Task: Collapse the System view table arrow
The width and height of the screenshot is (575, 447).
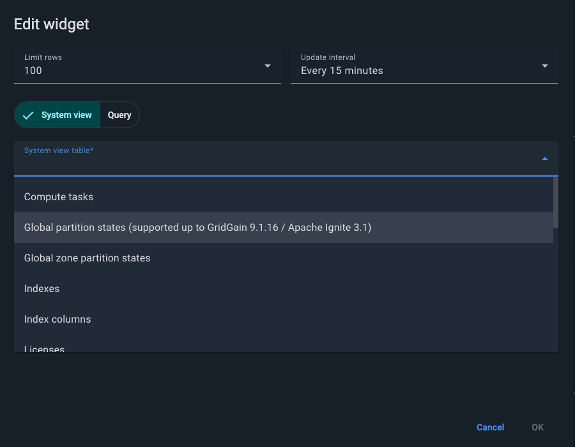Action: (545, 159)
